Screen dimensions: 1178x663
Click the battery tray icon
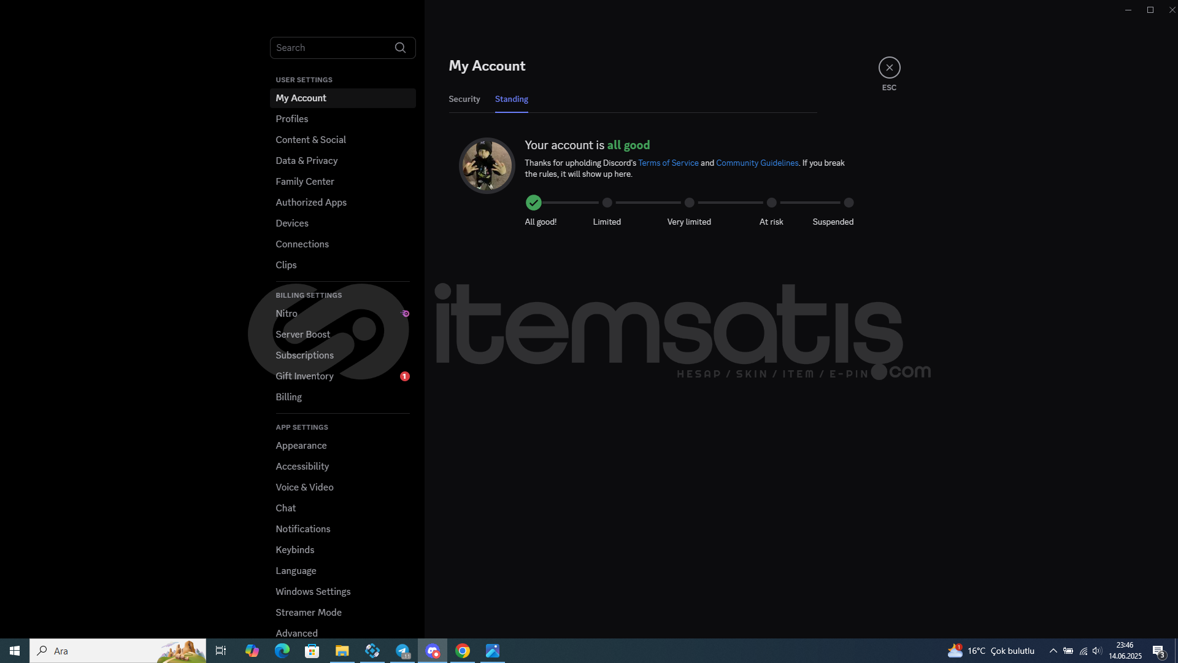point(1068,651)
